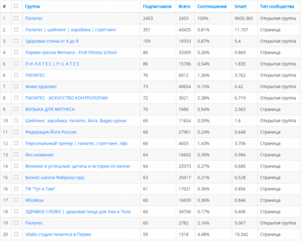Click ratio value 1.43%
Viewport: 302px width, 242px height.
coord(203,143)
